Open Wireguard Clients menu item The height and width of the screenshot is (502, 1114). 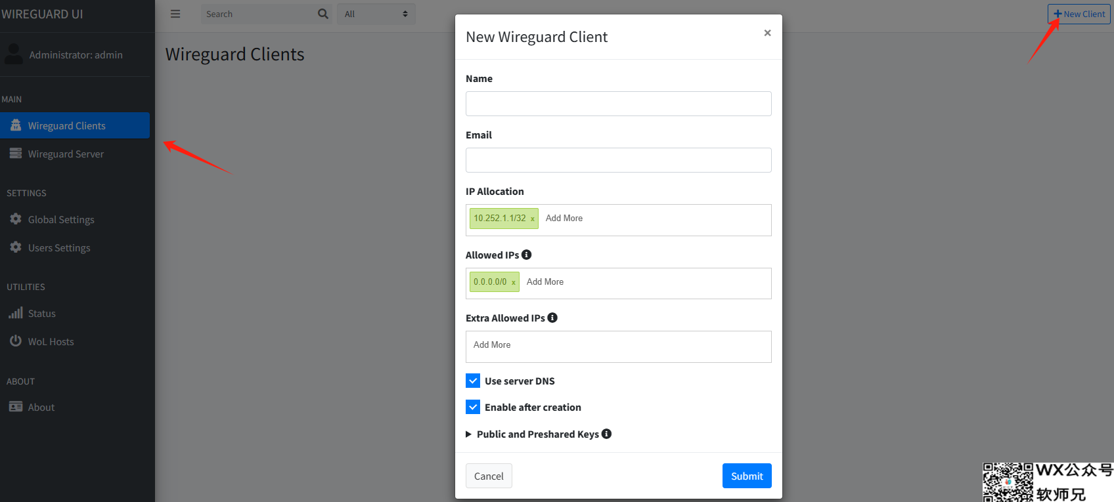[75, 125]
